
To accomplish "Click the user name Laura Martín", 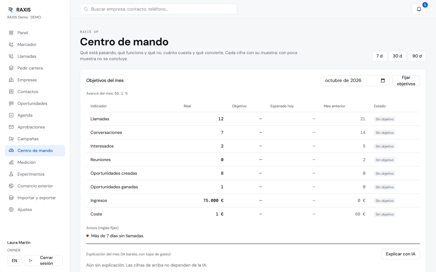I will coord(19,243).
